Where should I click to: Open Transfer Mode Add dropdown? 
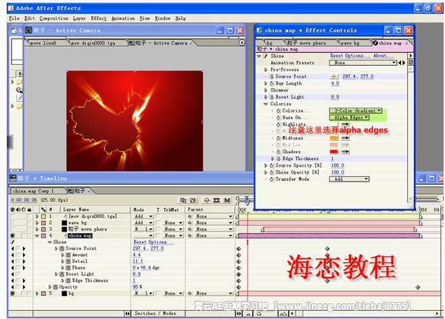pos(349,179)
